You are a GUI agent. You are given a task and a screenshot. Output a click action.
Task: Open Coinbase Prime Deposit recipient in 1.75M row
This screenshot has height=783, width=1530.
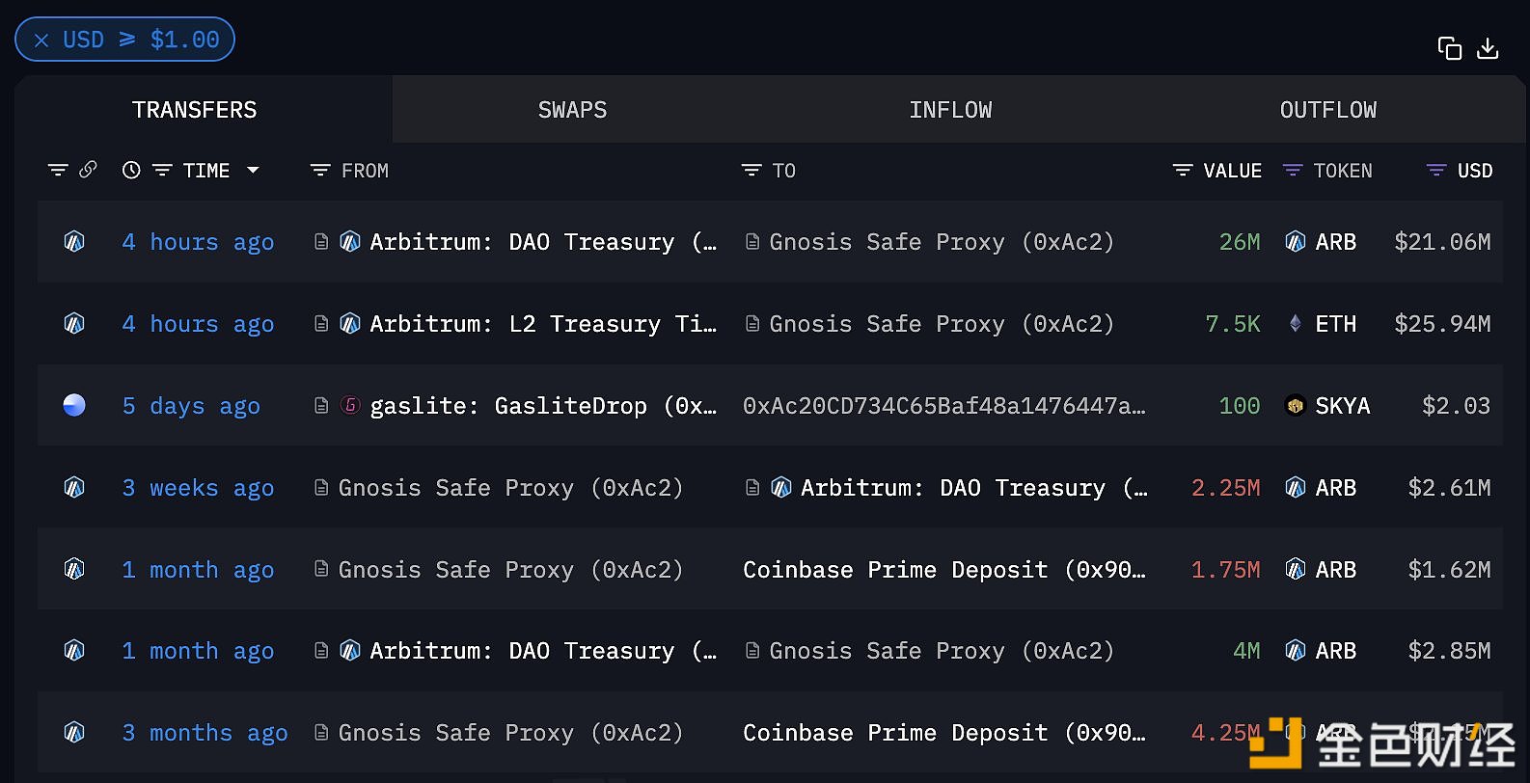point(944,570)
